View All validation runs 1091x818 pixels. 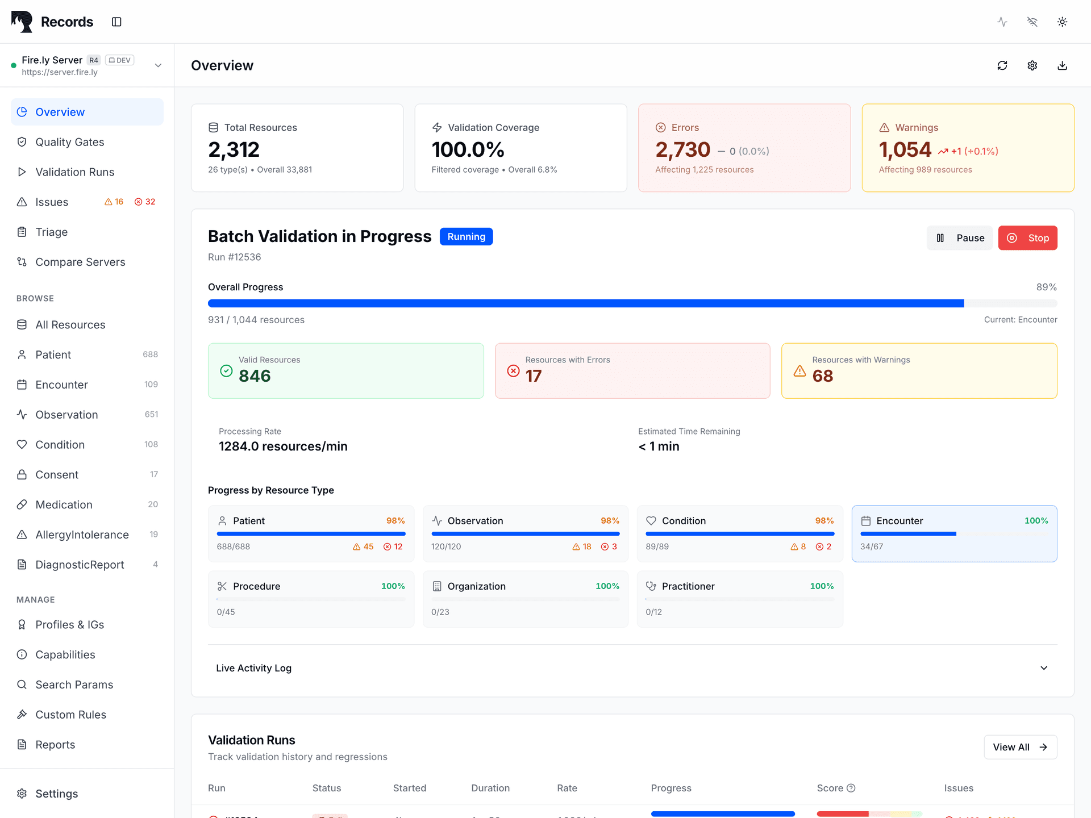coord(1020,747)
